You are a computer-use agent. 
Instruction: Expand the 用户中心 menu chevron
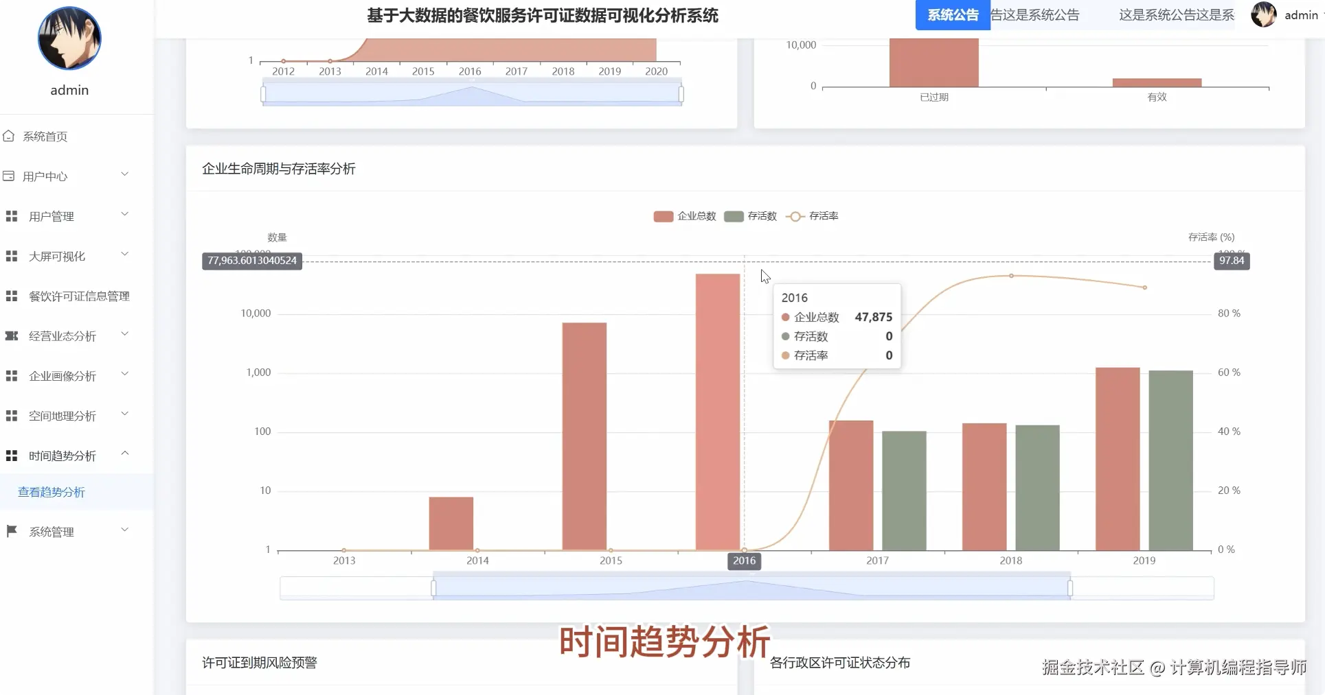(125, 174)
